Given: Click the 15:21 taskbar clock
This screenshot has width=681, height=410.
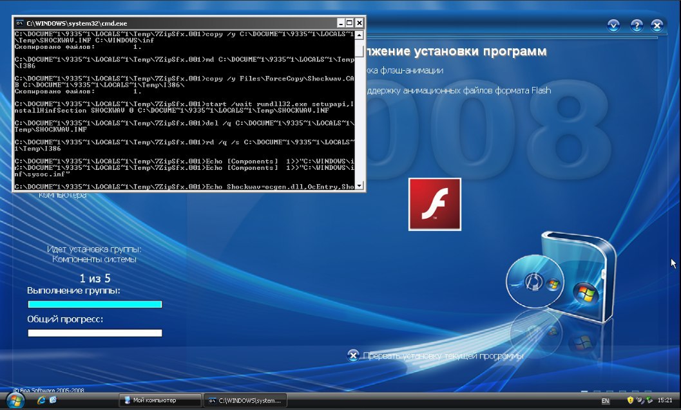Looking at the screenshot, I should (x=665, y=400).
